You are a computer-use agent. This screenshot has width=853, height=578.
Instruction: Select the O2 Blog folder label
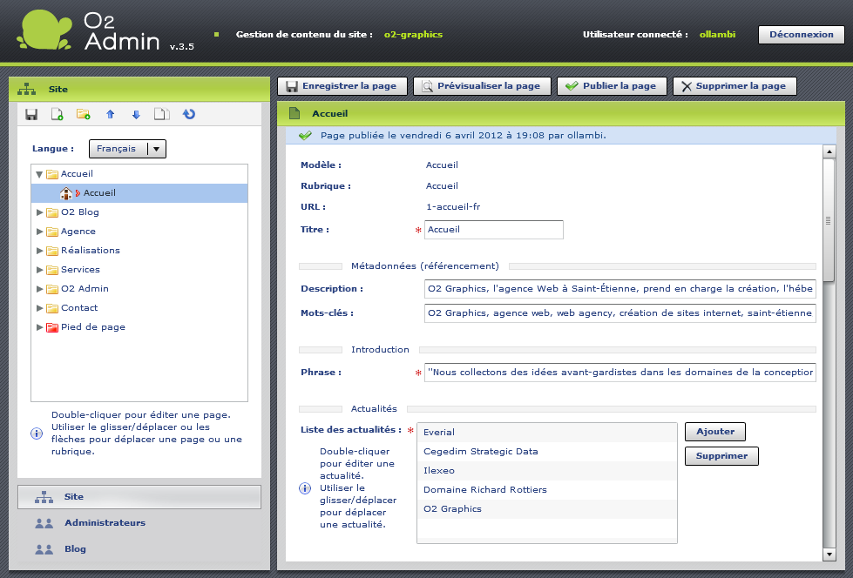80,212
